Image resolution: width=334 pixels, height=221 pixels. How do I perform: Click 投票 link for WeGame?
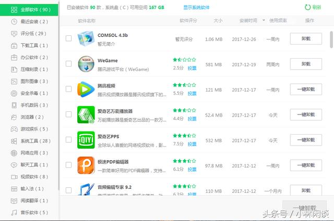[x=192, y=68]
